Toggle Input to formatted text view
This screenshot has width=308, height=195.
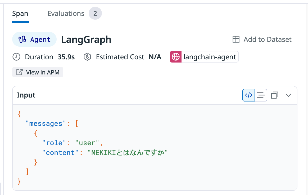click(261, 95)
